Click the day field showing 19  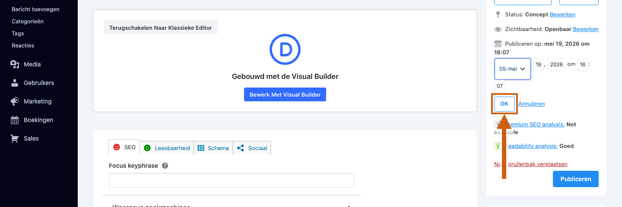pos(539,64)
